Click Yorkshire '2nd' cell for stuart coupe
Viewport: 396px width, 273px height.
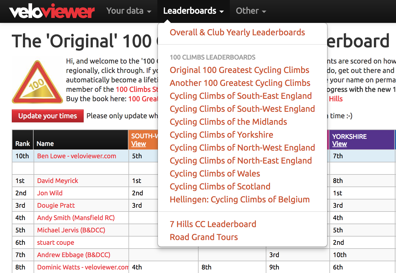pos(362,242)
